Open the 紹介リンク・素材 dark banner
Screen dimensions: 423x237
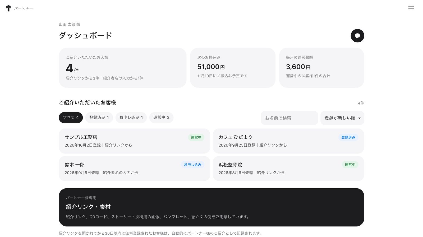click(x=211, y=207)
